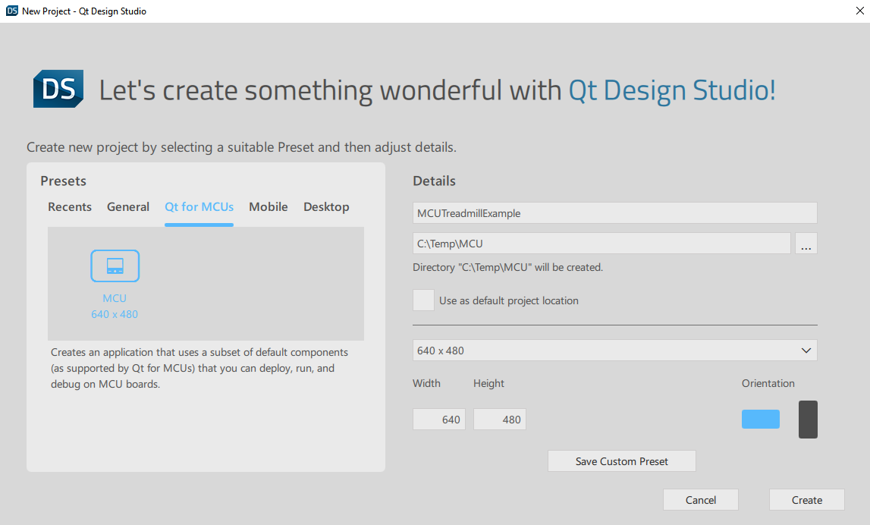
Task: Click the MCUTreadmillExample project name field
Action: coord(614,212)
